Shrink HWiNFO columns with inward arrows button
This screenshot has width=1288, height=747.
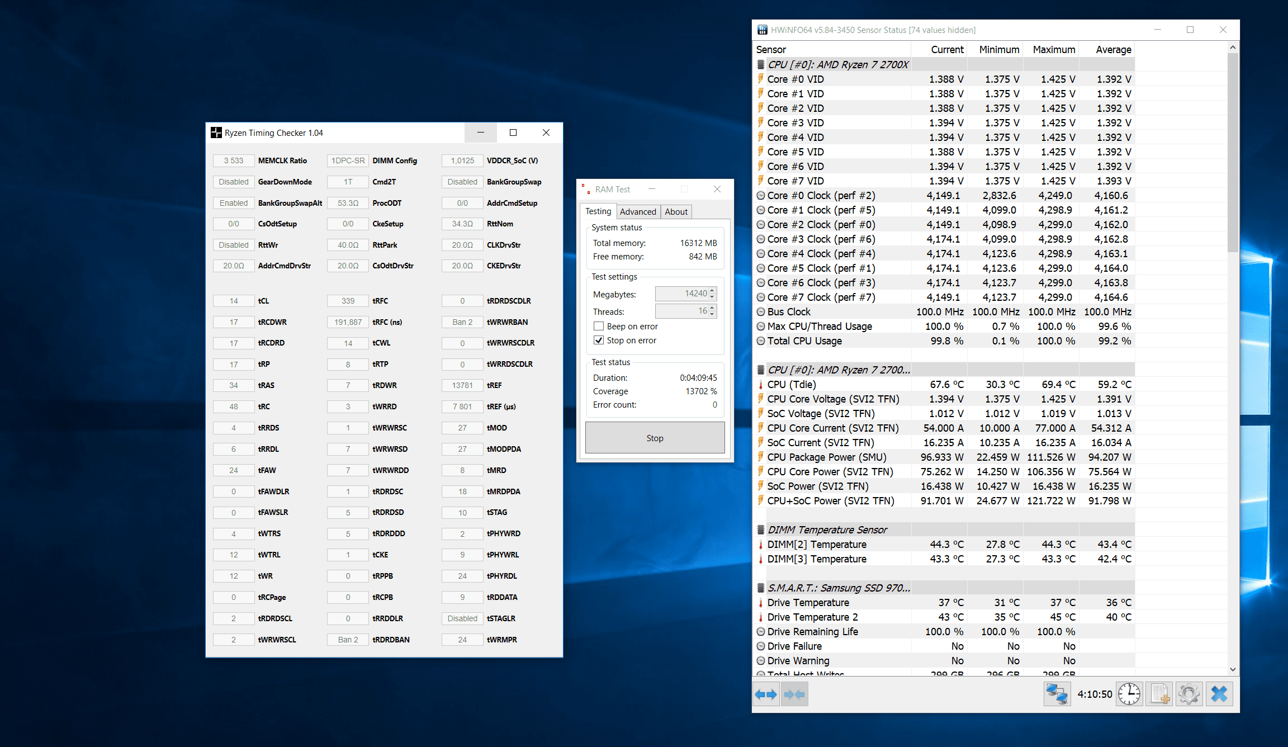coord(794,694)
